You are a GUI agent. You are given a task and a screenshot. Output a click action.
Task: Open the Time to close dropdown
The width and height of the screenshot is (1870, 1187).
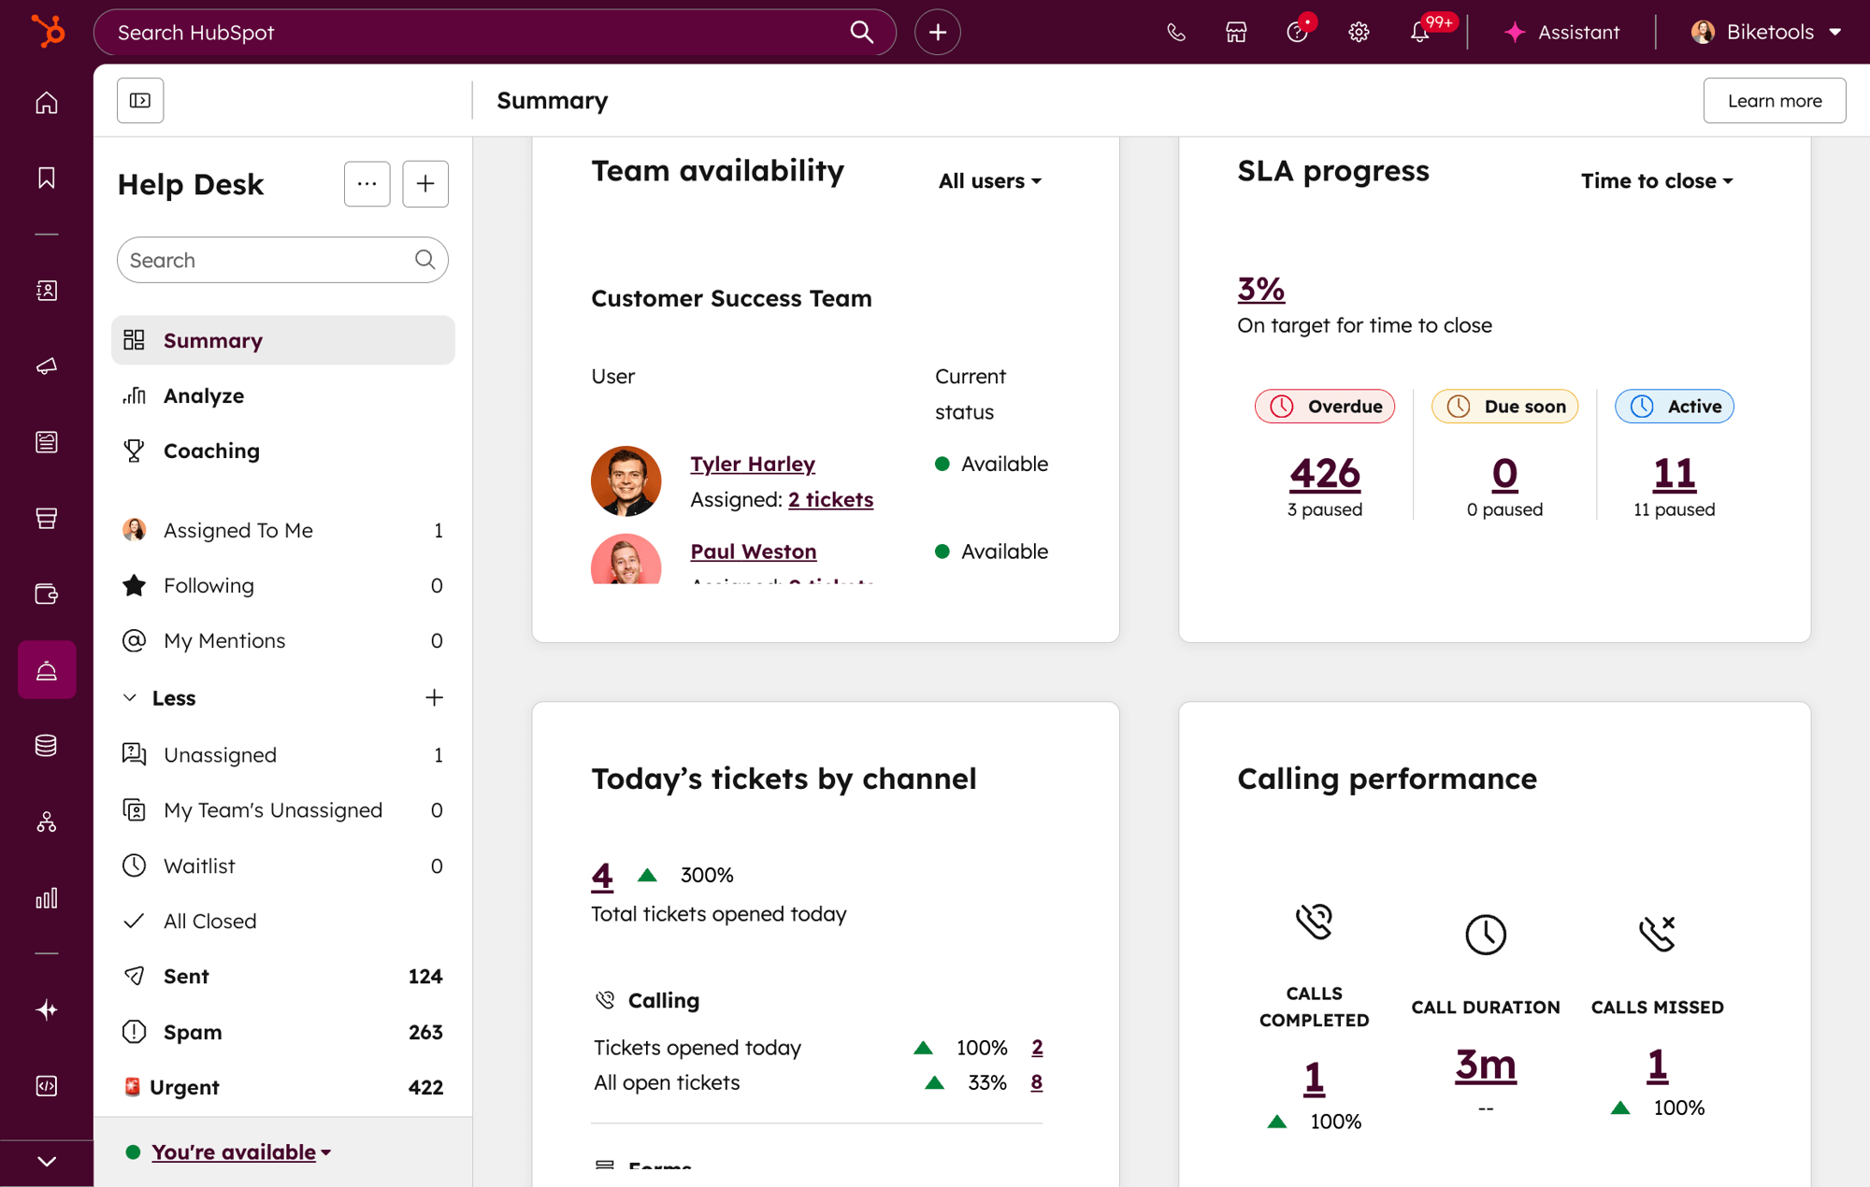[1656, 180]
